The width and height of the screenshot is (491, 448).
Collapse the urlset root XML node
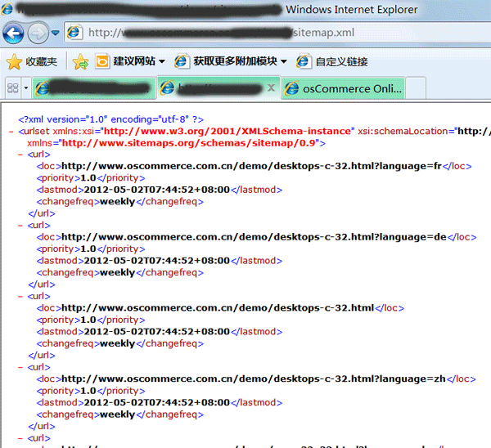8,131
